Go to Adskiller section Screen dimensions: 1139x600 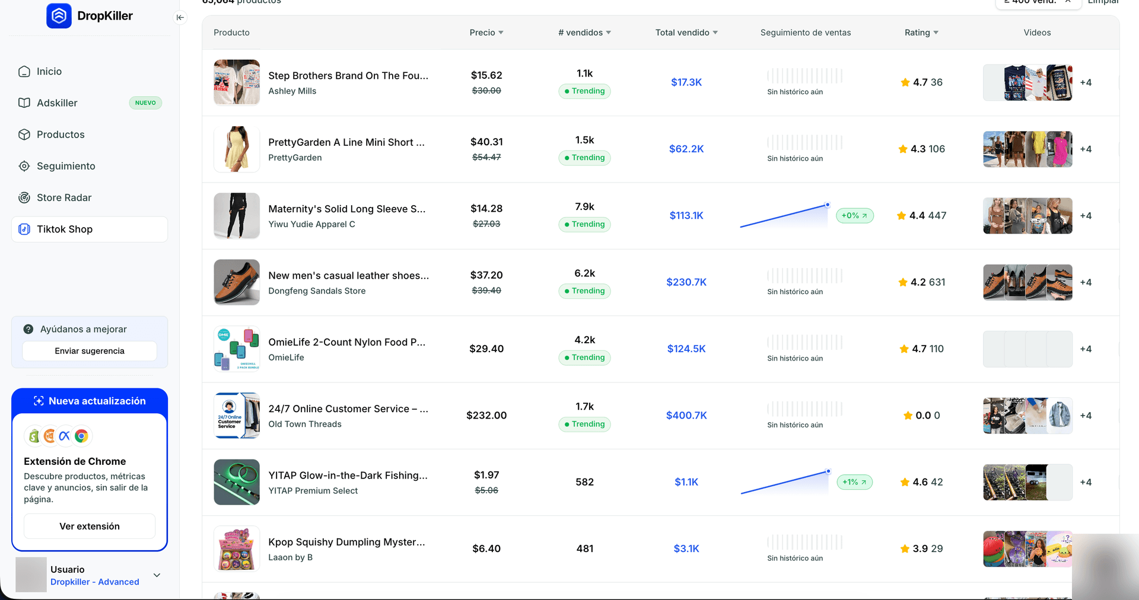click(90, 103)
